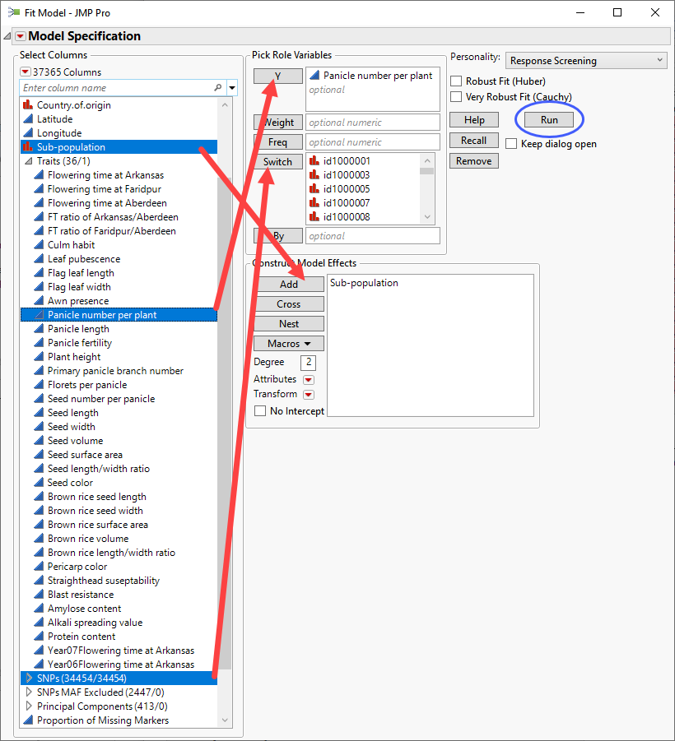The height and width of the screenshot is (741, 675).
Task: Click the Pericarp color column icon
Action: (39, 566)
